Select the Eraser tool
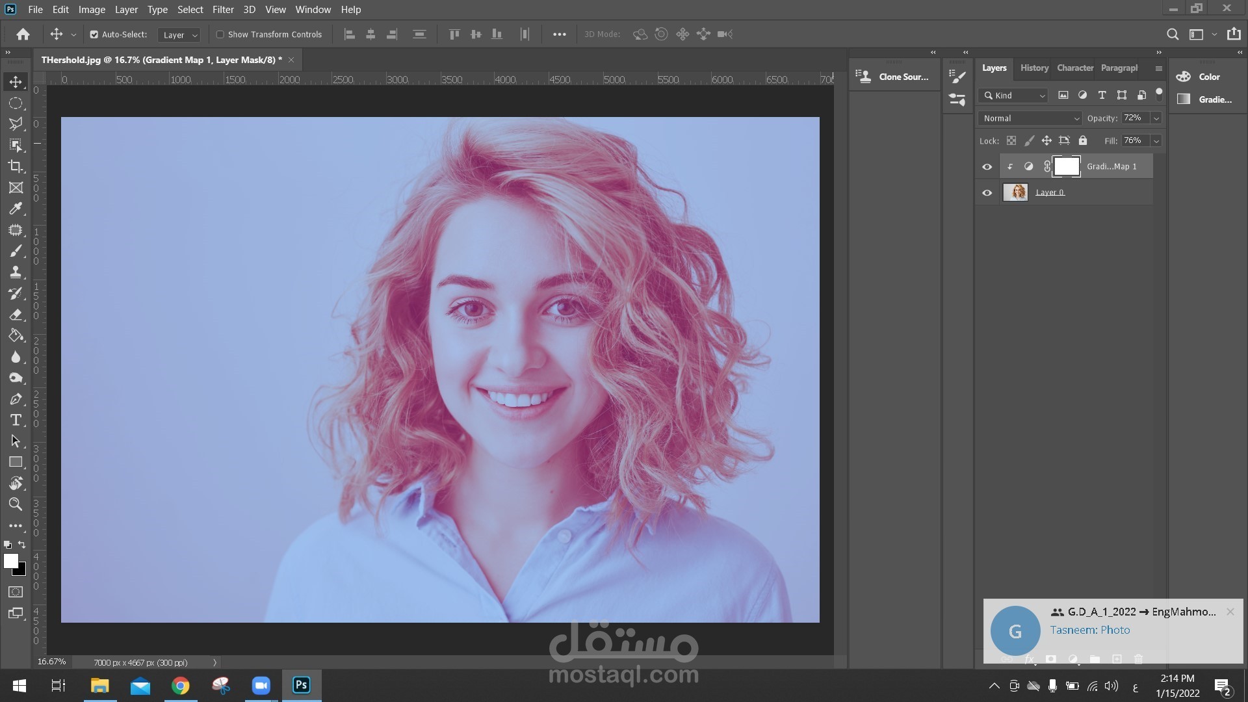The height and width of the screenshot is (702, 1248). 16,315
